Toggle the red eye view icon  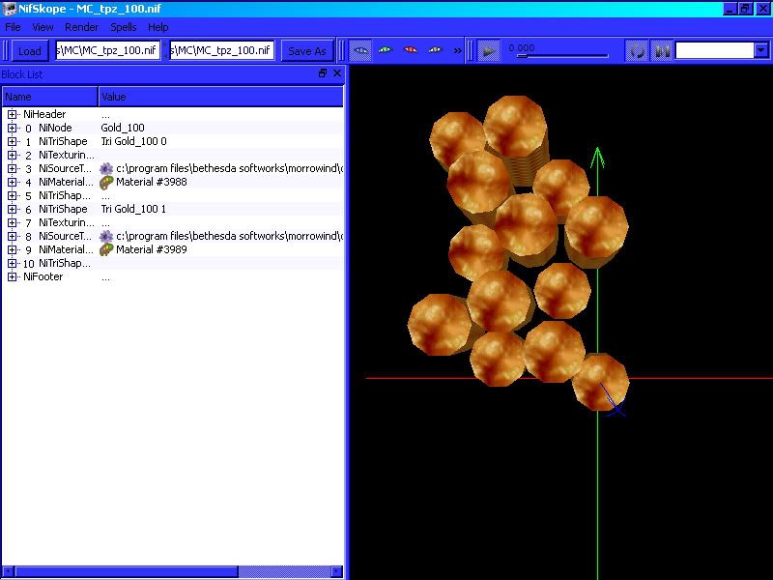pyautogui.click(x=410, y=50)
